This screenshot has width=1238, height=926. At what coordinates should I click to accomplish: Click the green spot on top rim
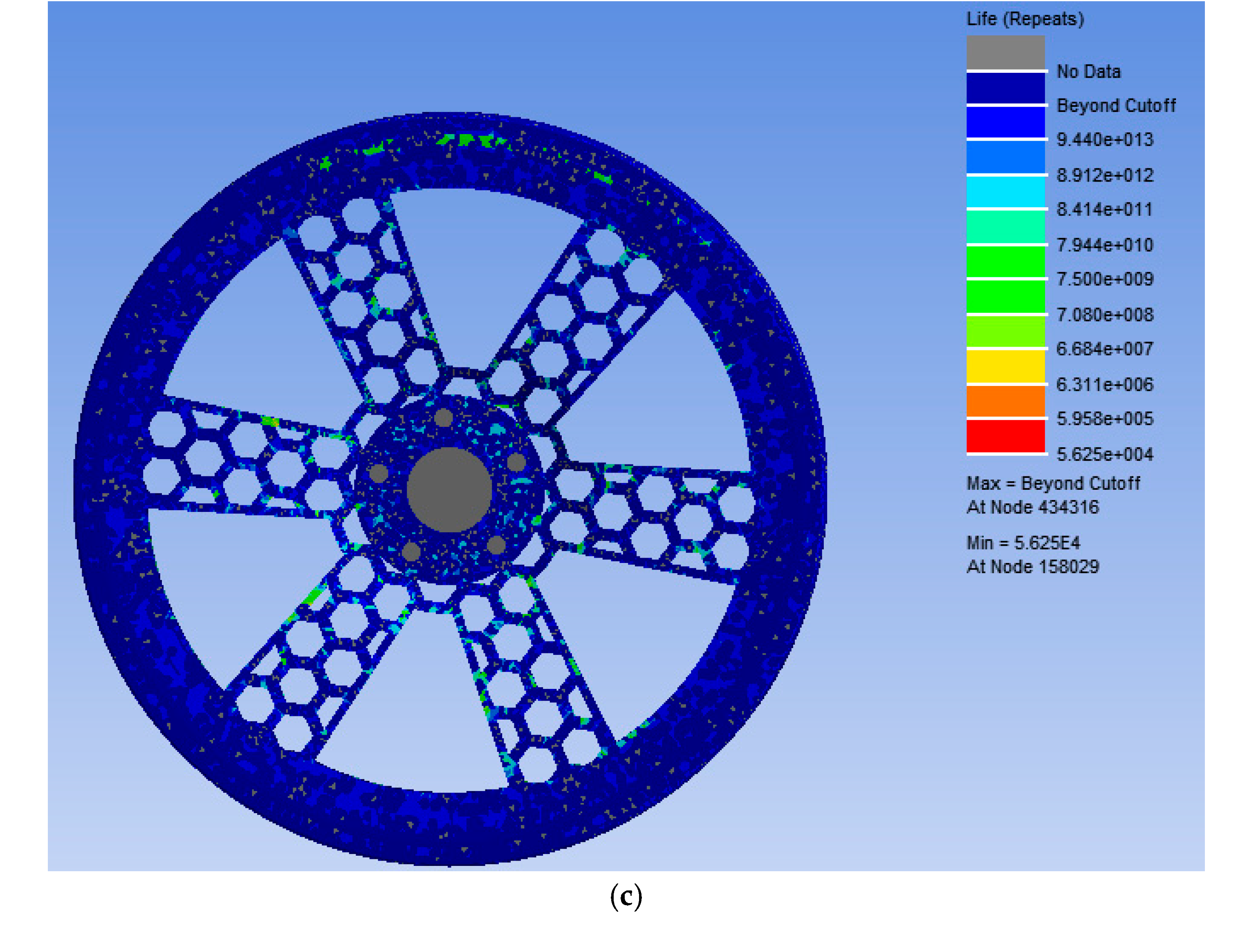[x=466, y=139]
